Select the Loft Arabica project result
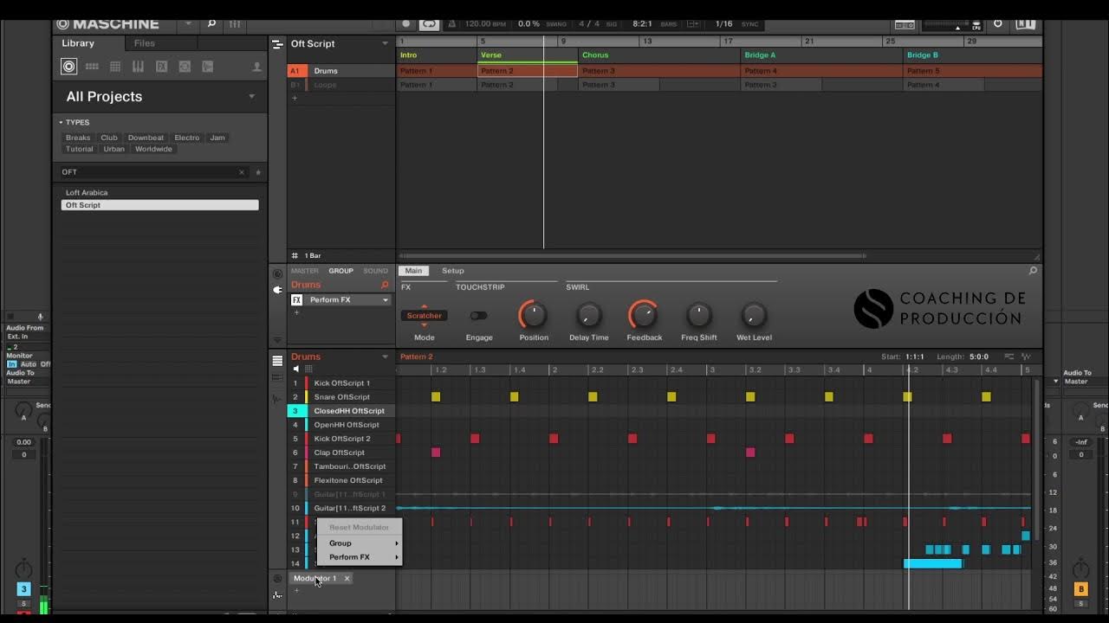Viewport: 1109px width, 623px height. tap(159, 193)
